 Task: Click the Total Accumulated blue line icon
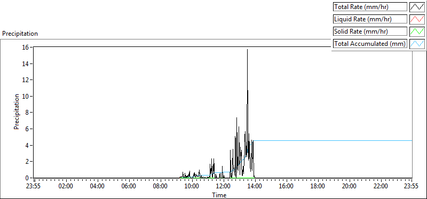[x=417, y=44]
